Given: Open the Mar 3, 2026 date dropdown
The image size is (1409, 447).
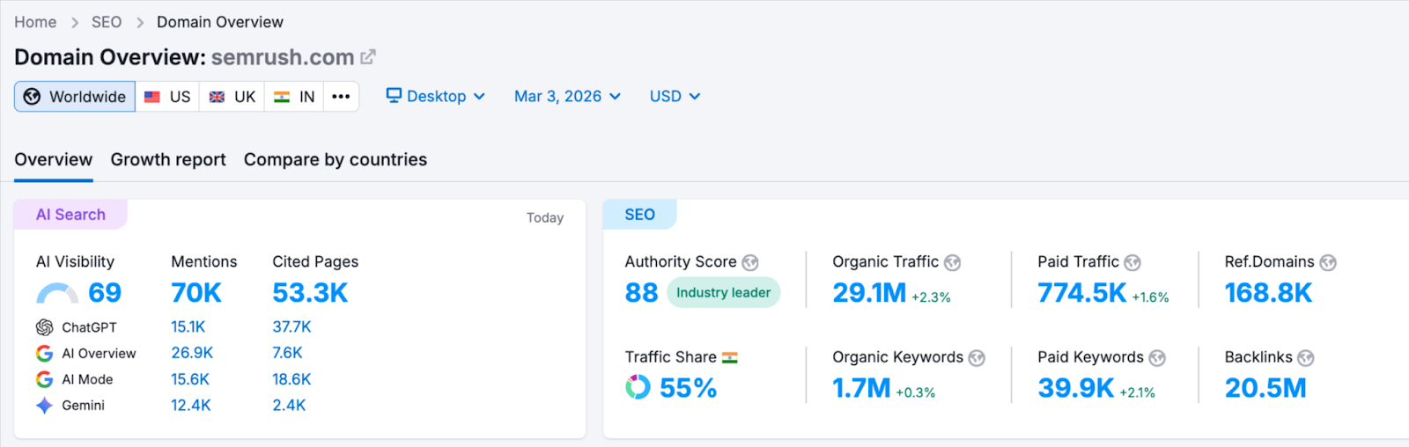Looking at the screenshot, I should pyautogui.click(x=567, y=97).
